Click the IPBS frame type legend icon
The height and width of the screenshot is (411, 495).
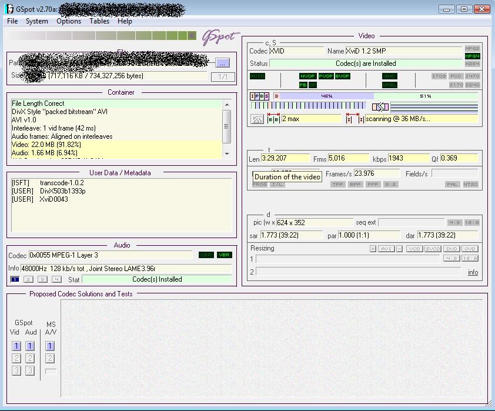pos(259,96)
